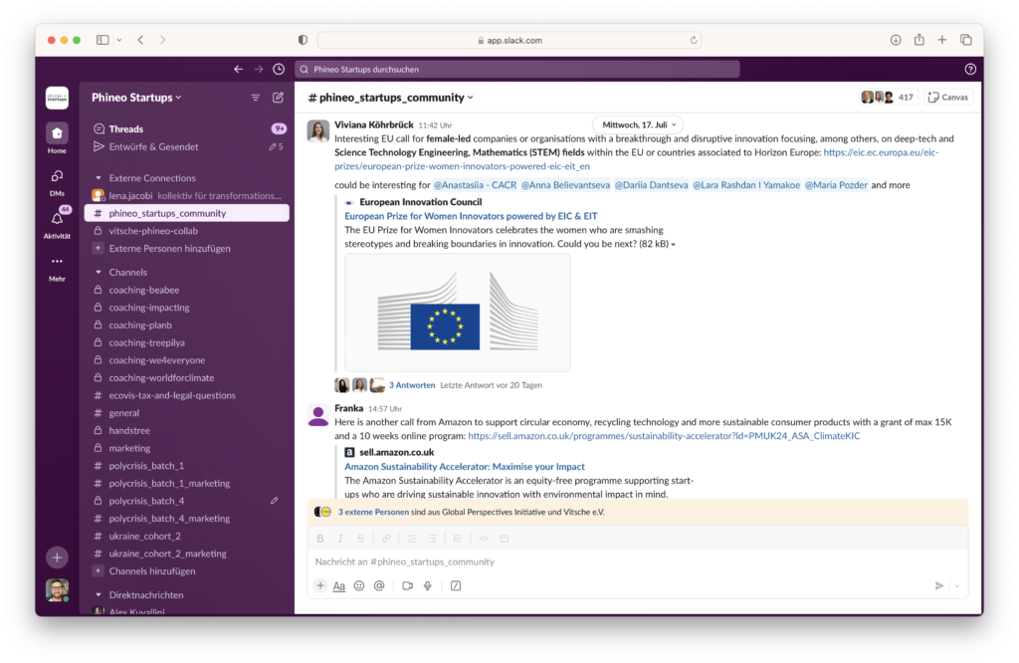Focus the Nachricht an #phineo_startups_community field

tap(637, 561)
